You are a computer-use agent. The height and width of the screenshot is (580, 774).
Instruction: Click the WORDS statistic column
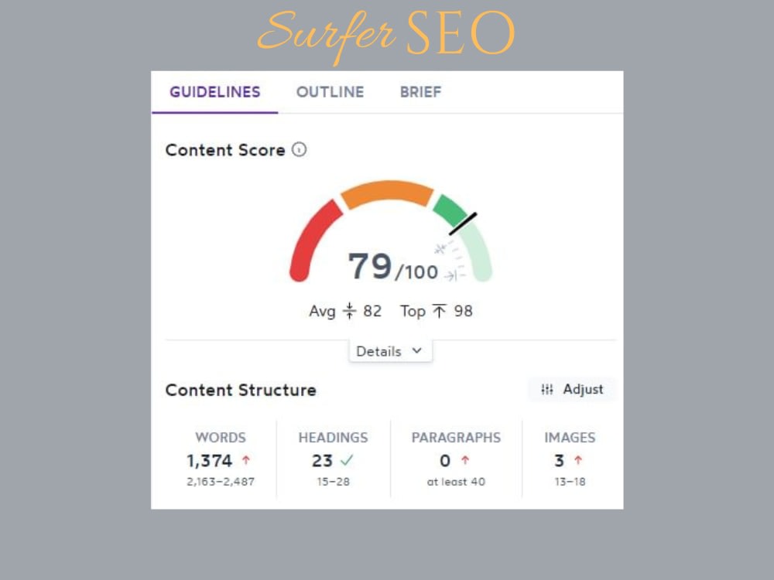click(x=221, y=456)
